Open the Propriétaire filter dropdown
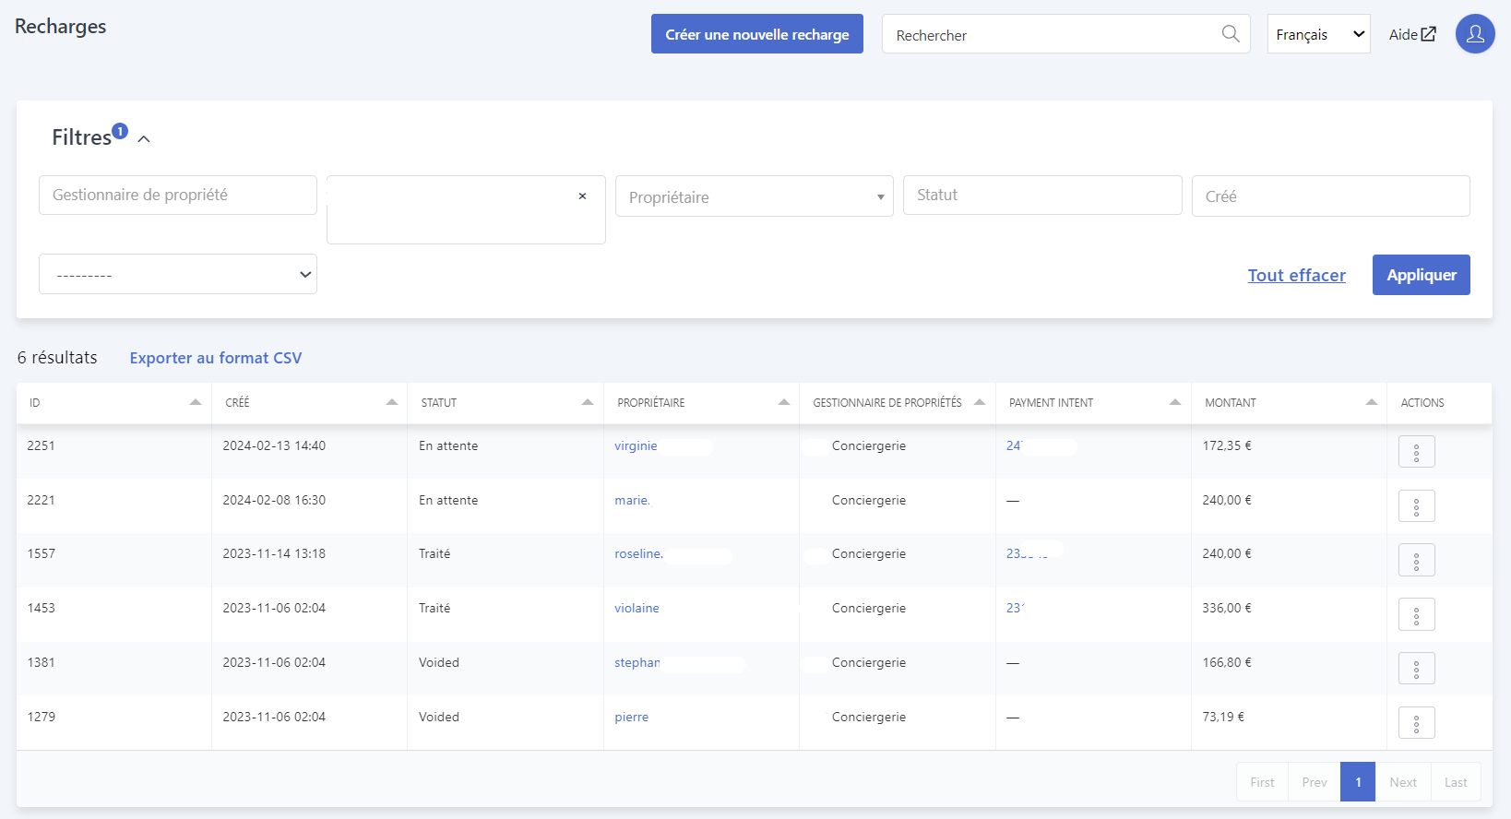This screenshot has width=1511, height=819. [x=754, y=196]
